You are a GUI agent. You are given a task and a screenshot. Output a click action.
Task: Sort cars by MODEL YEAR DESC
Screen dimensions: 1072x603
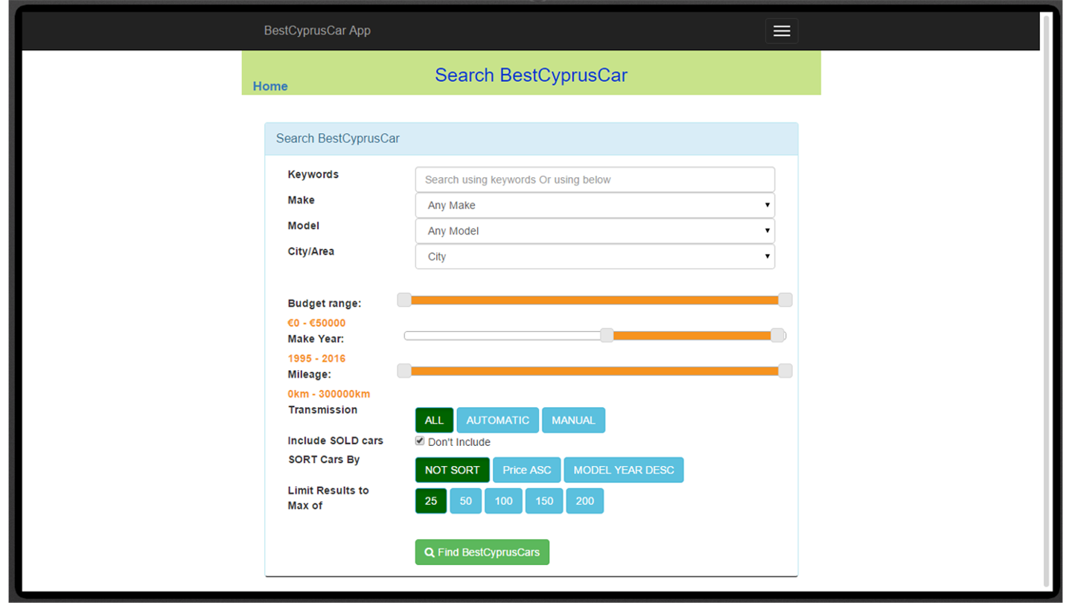pyautogui.click(x=624, y=470)
